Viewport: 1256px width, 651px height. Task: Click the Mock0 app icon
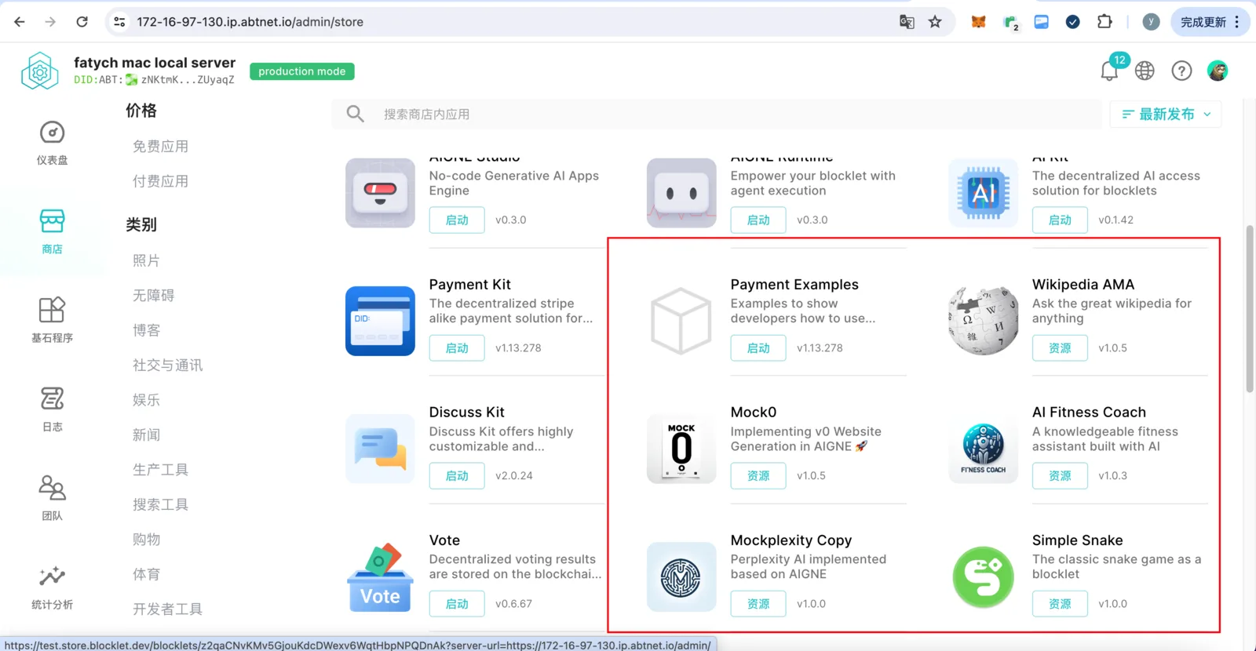pos(681,449)
